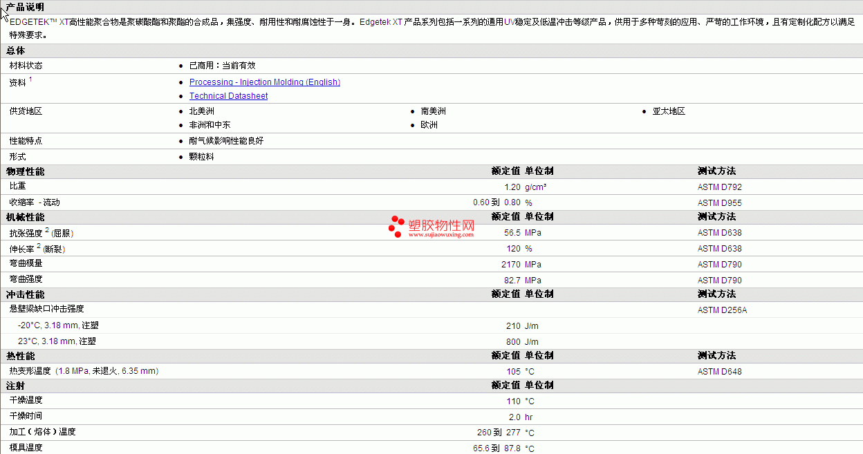Select the 1.20 density value
Viewport: 863px width, 454px height.
512,187
